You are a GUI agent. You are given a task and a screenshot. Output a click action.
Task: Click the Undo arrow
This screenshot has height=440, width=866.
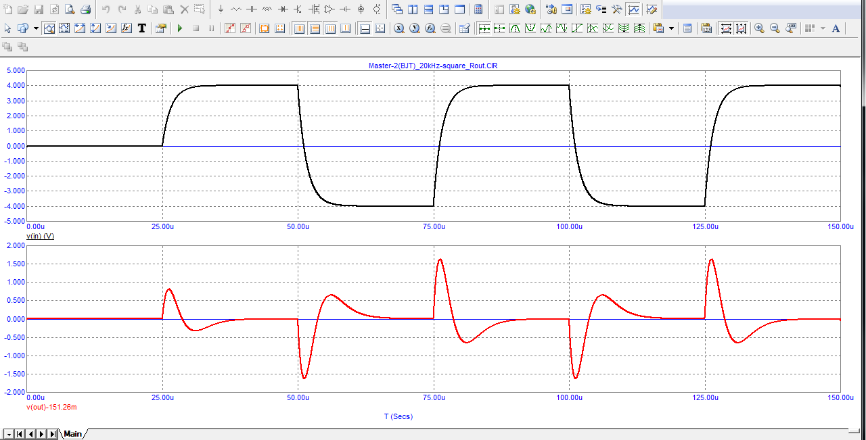coord(106,9)
